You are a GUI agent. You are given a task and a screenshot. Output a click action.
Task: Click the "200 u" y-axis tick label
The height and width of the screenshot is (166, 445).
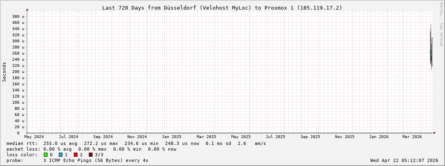(x=18, y=72)
